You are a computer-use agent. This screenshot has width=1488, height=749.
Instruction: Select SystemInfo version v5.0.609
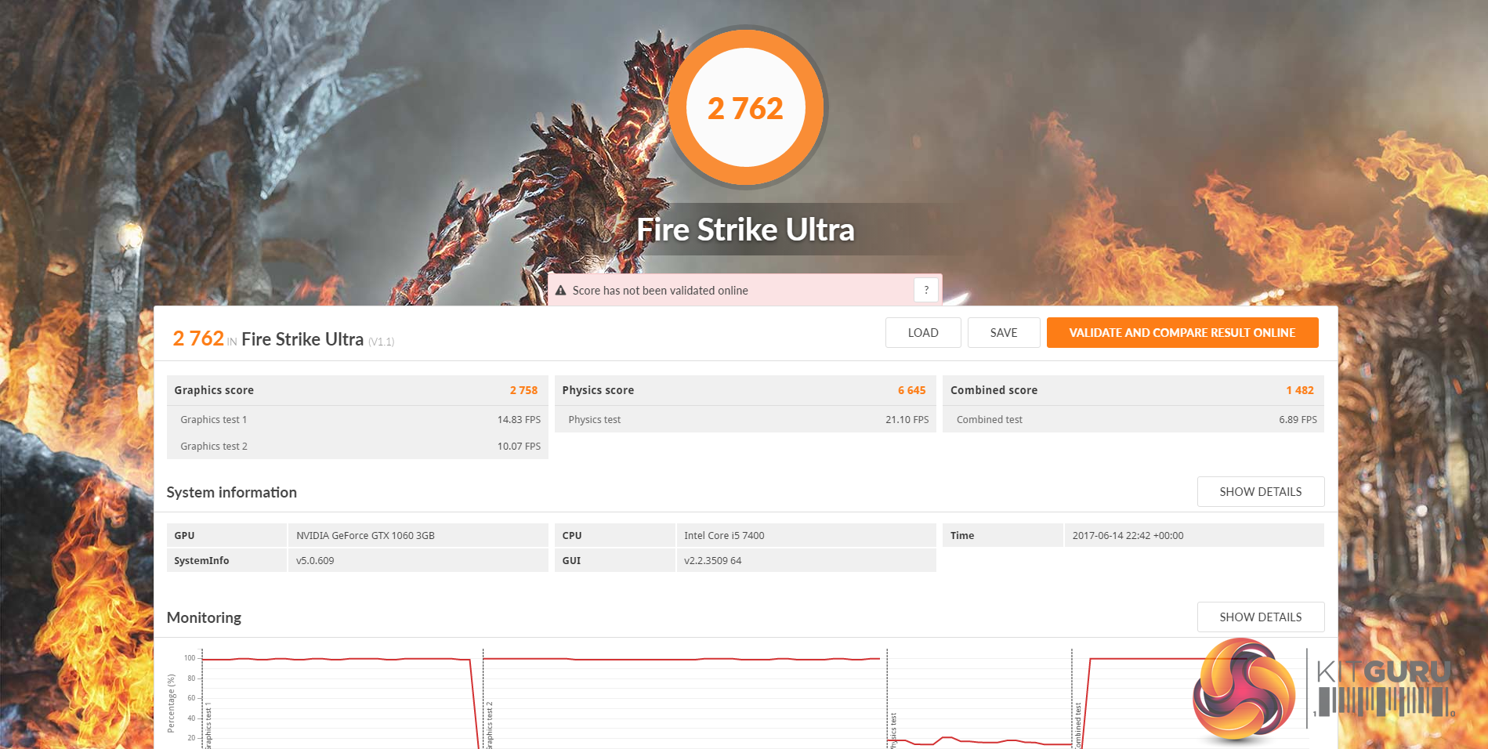click(315, 561)
